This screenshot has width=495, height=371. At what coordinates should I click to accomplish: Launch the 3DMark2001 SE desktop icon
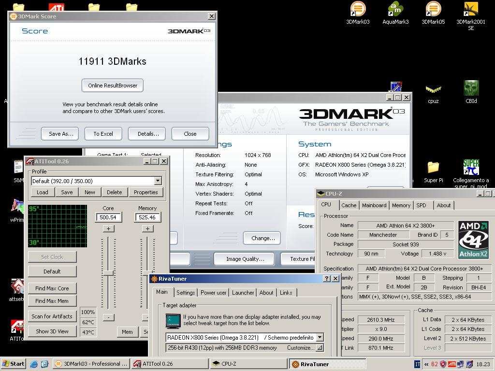point(471,15)
